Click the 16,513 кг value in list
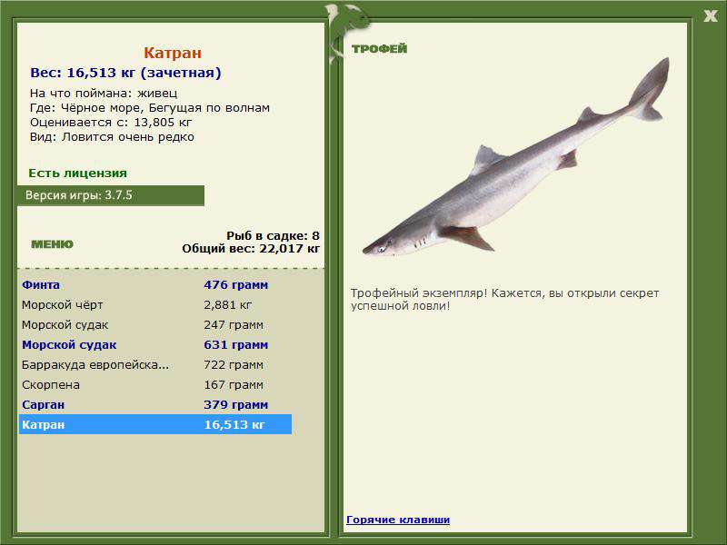 click(x=234, y=424)
